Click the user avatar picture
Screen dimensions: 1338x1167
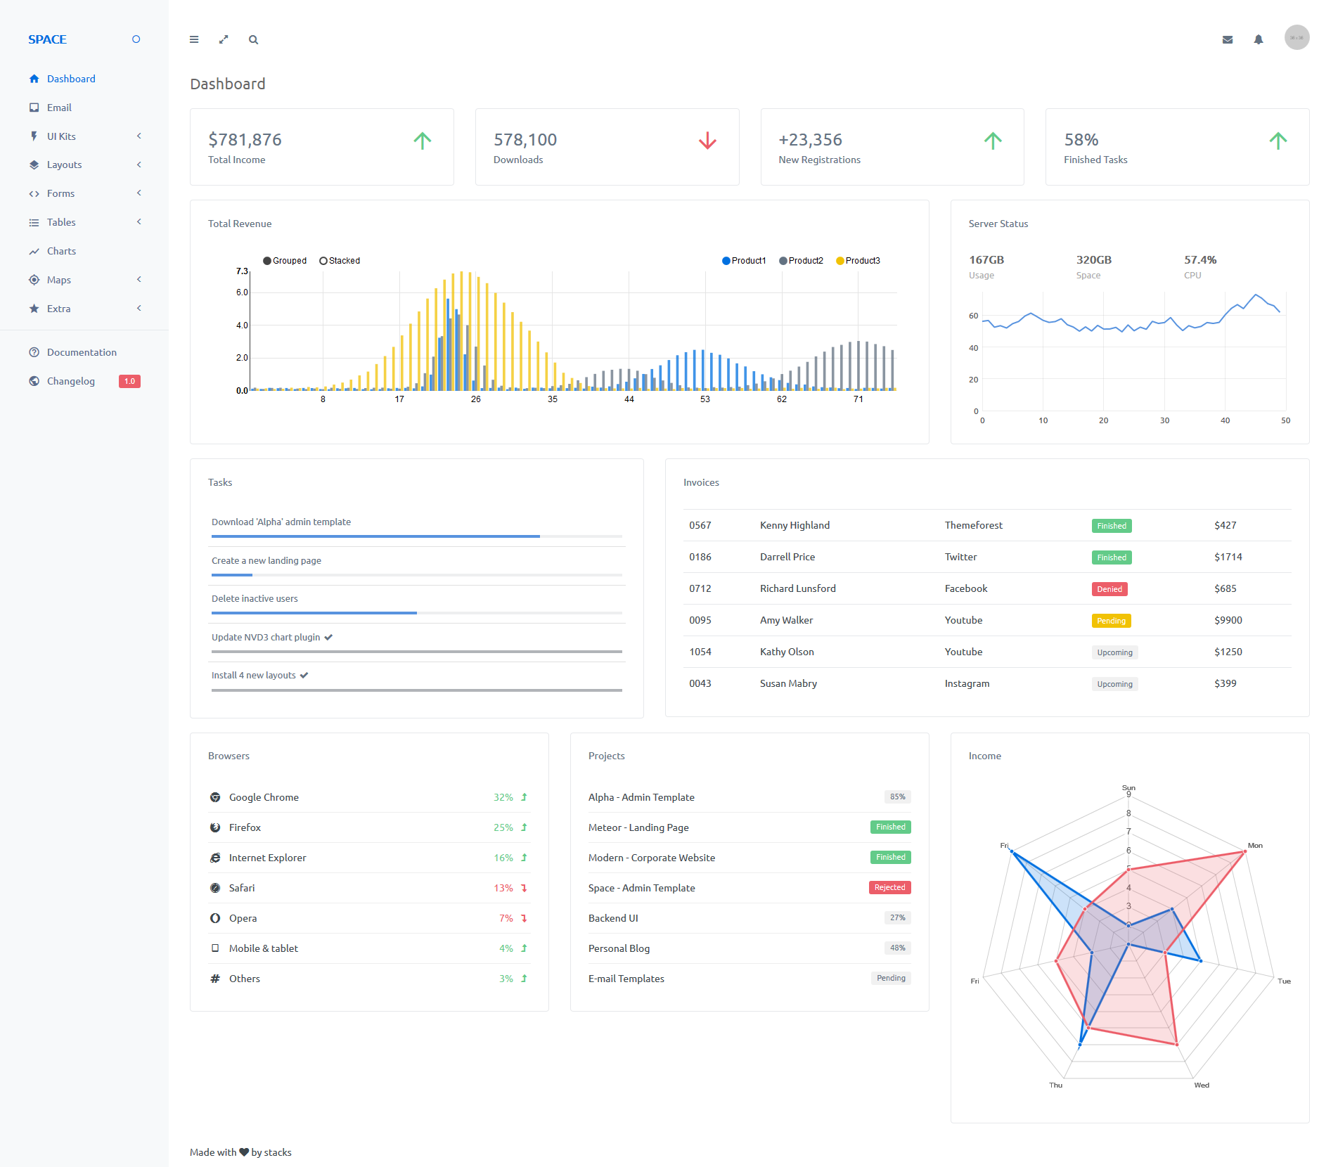(x=1297, y=37)
